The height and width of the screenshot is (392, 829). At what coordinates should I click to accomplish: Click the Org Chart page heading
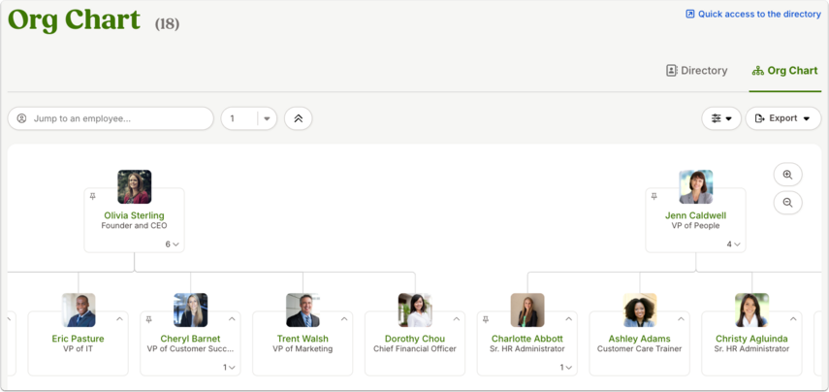(74, 20)
